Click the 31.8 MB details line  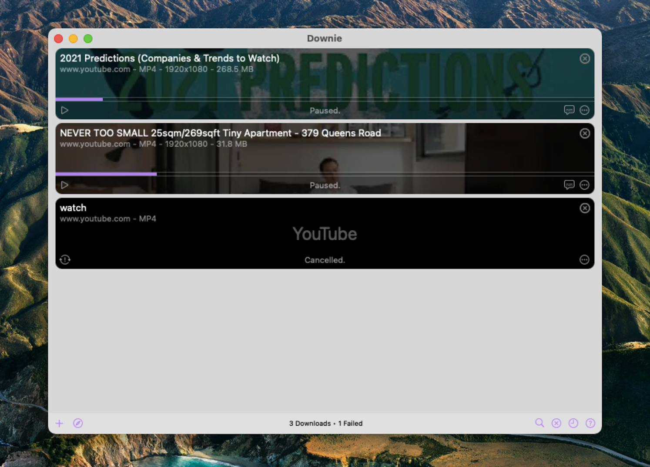point(154,144)
